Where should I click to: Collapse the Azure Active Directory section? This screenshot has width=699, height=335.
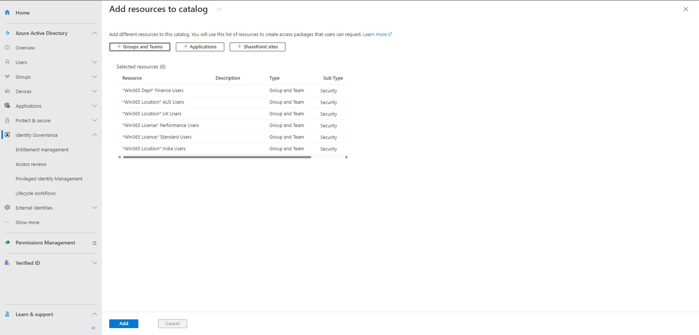[x=95, y=33]
